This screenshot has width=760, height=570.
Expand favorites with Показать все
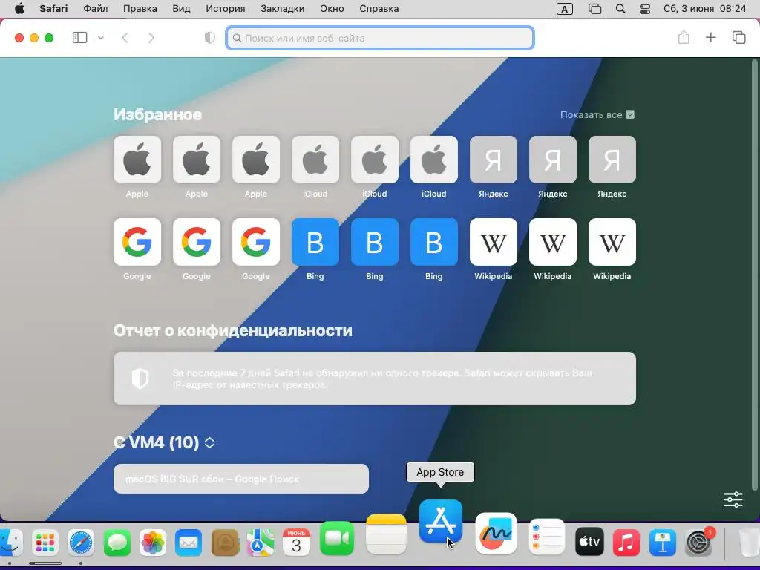pos(597,115)
